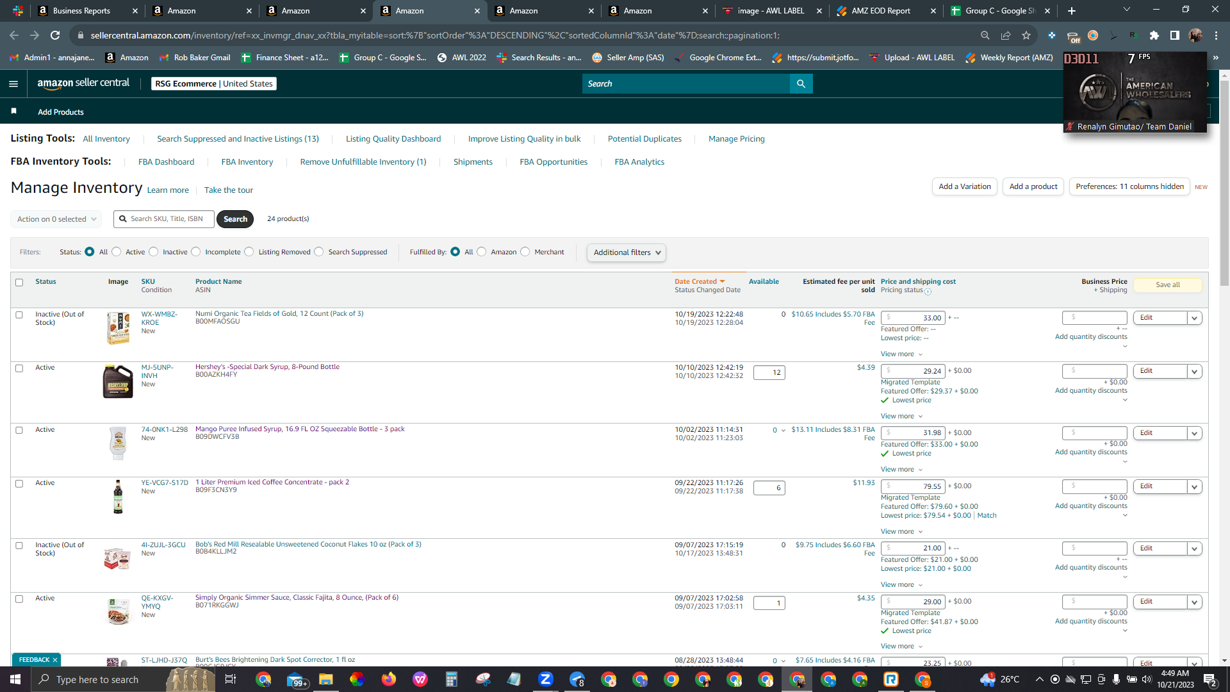
Task: Select the Incomplete status filter
Action: point(196,252)
